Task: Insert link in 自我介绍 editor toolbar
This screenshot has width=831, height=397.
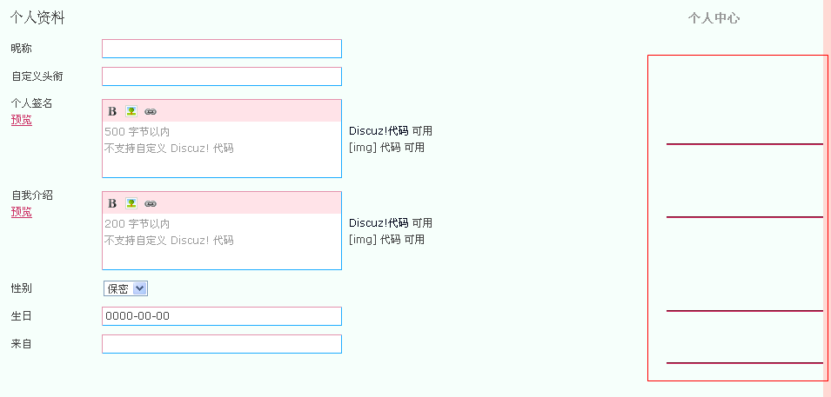Action: 151,204
